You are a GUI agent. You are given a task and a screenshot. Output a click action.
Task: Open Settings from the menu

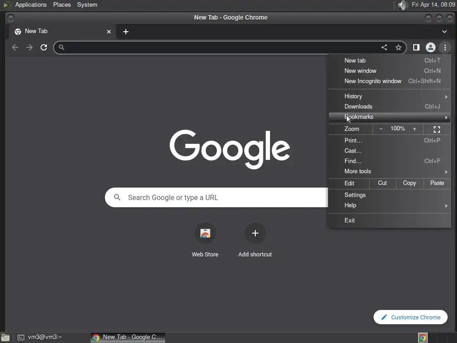tap(389, 195)
